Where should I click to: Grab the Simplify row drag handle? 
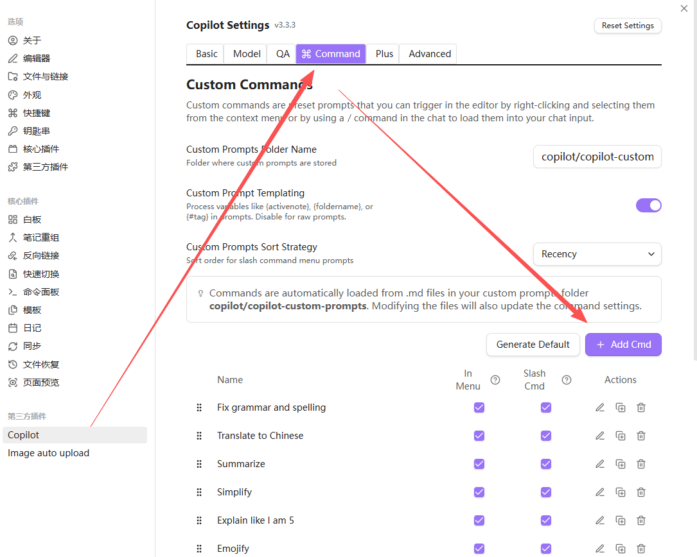pyautogui.click(x=199, y=492)
